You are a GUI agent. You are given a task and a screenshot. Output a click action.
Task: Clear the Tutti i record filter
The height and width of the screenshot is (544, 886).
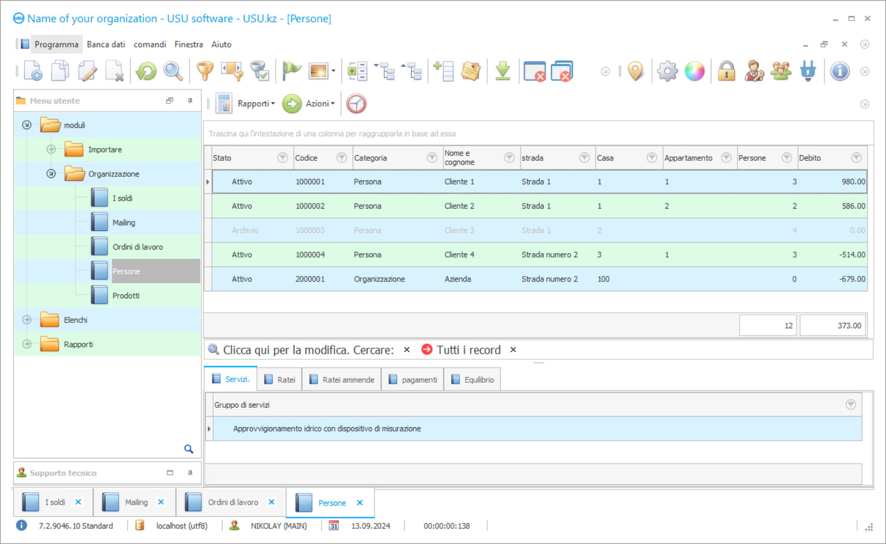click(513, 350)
